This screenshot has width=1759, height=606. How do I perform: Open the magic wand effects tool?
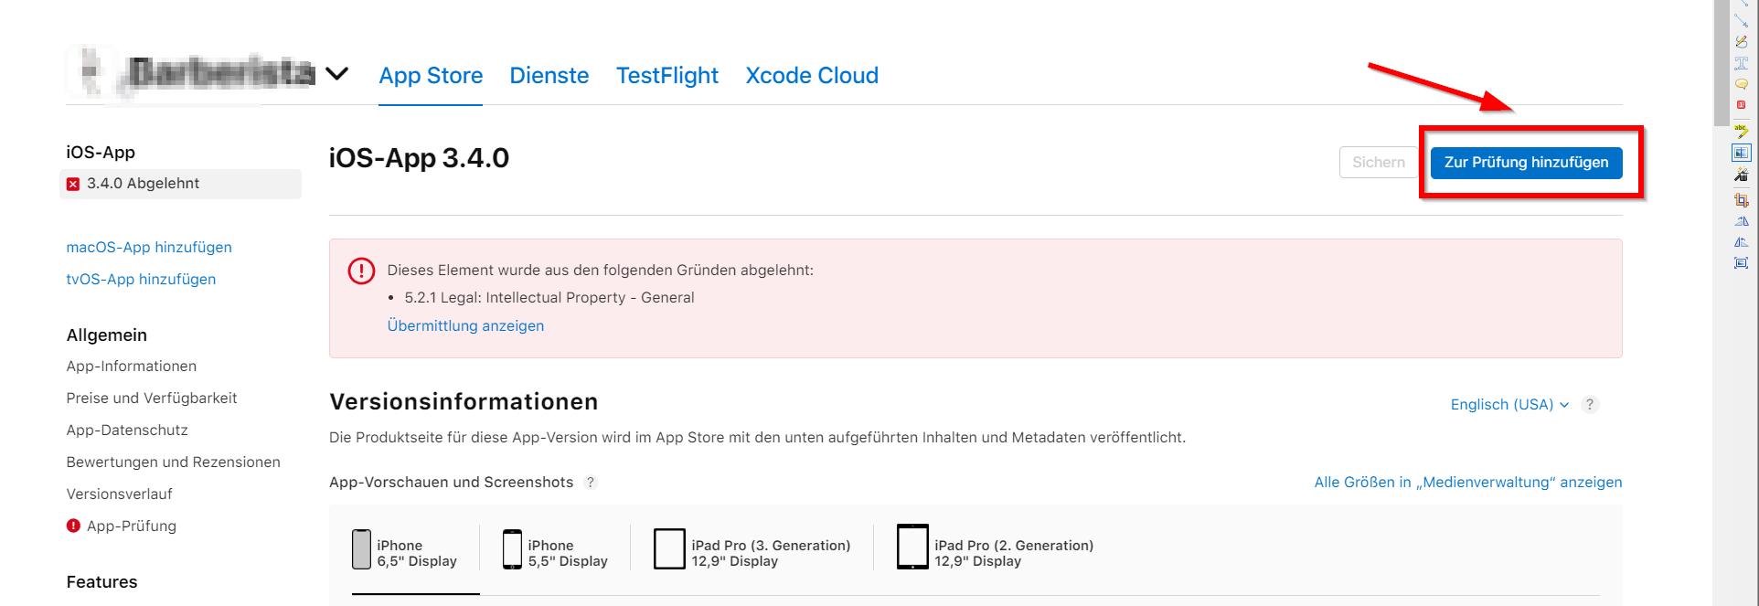point(1741,175)
